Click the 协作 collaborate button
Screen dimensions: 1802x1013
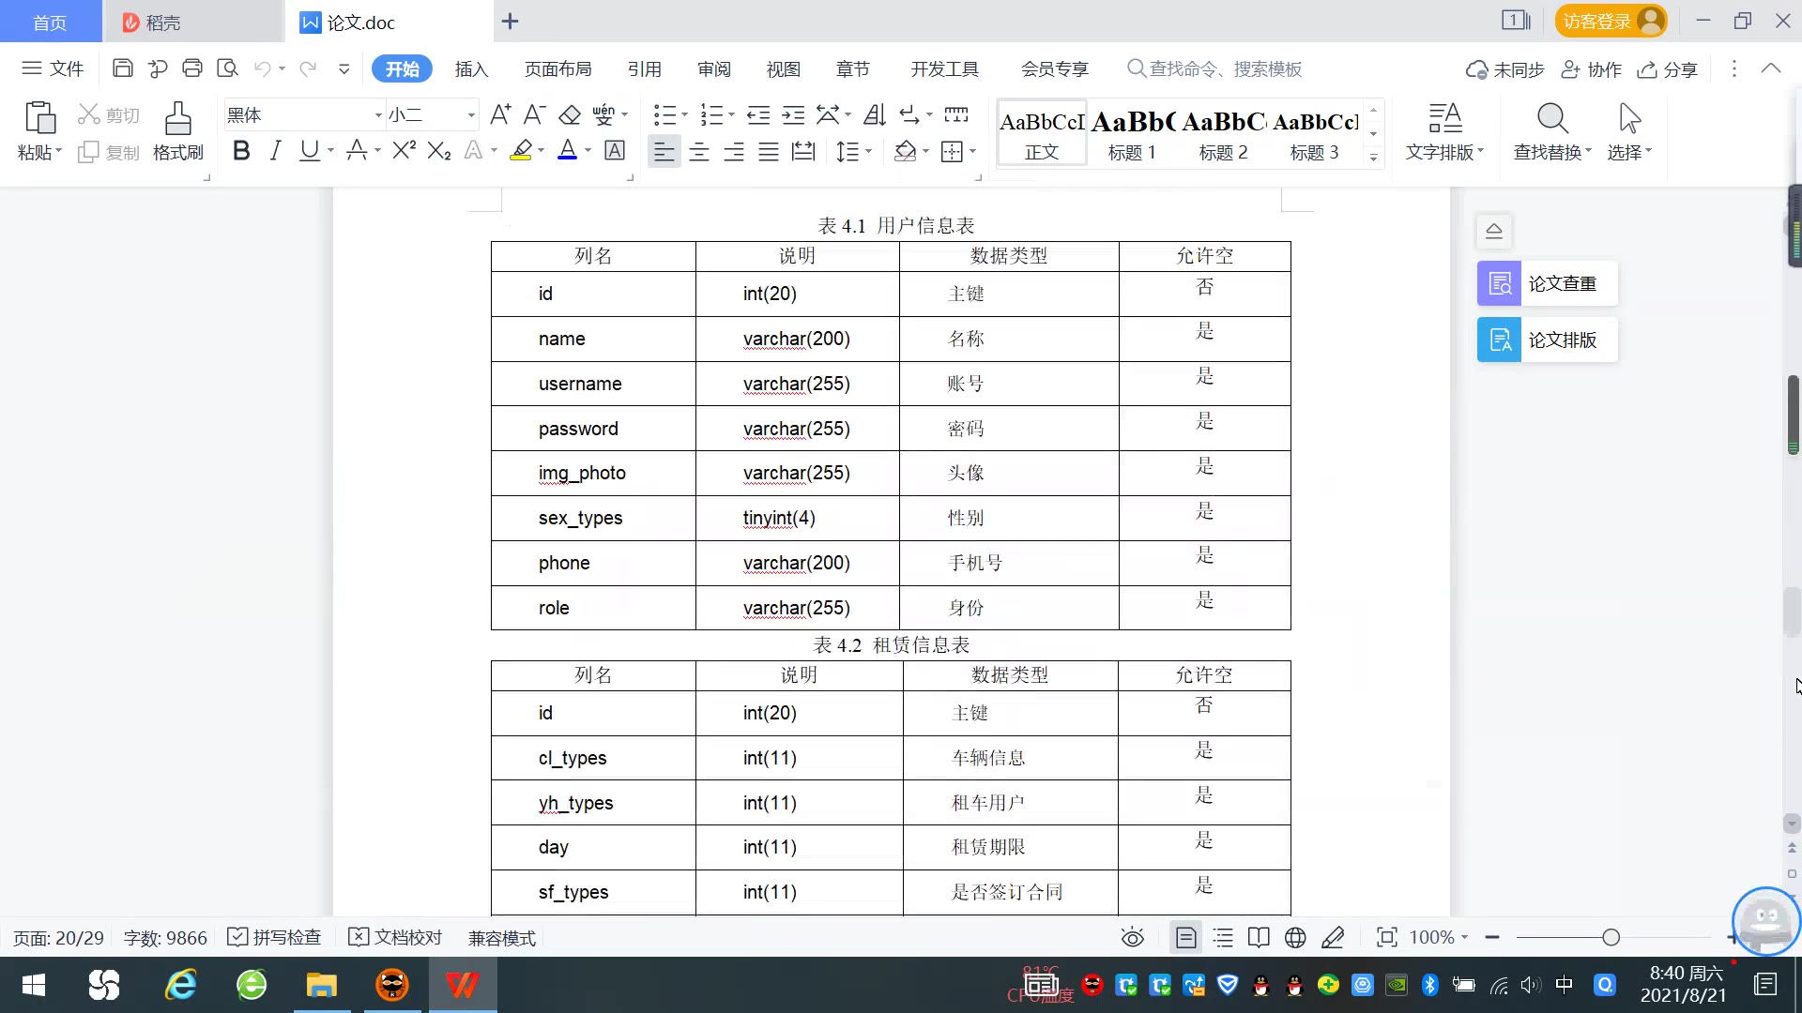click(1592, 68)
